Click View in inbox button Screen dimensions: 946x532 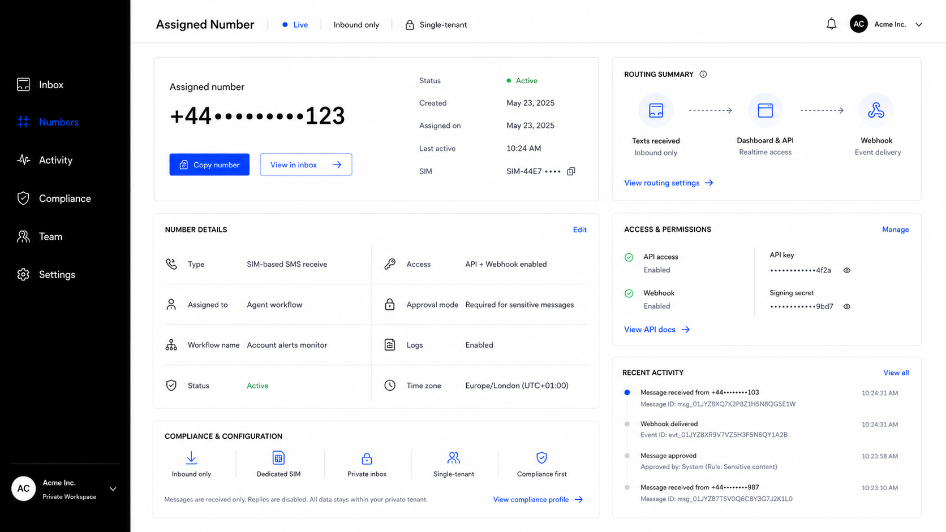306,165
